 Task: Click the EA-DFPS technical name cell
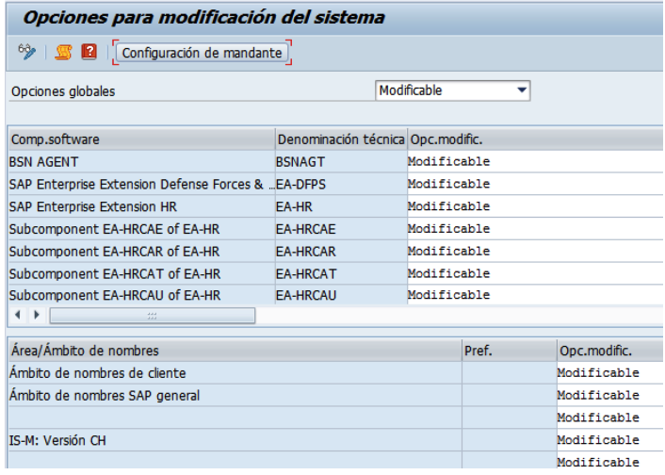click(341, 184)
